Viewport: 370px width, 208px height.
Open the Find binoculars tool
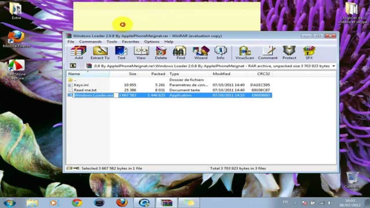pos(181,53)
